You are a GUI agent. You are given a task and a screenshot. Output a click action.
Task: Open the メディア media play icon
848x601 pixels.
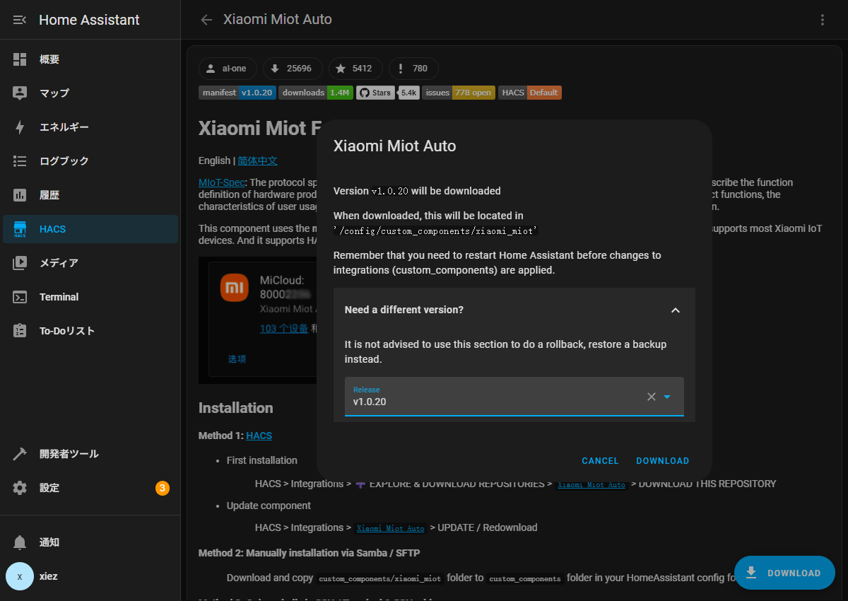20,263
